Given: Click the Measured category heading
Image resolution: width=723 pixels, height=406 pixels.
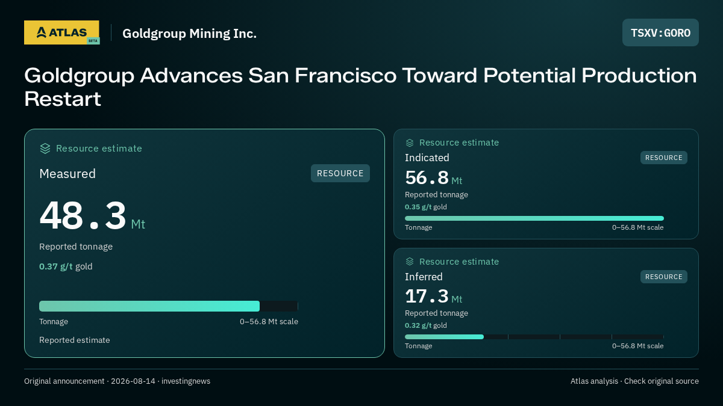Looking at the screenshot, I should [67, 174].
